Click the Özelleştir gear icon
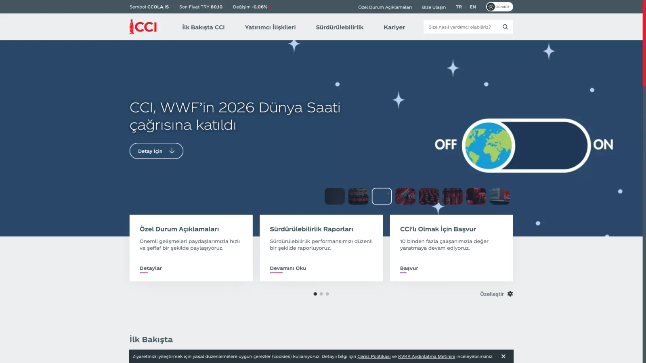Screen dimensions: 646x363 [510, 294]
